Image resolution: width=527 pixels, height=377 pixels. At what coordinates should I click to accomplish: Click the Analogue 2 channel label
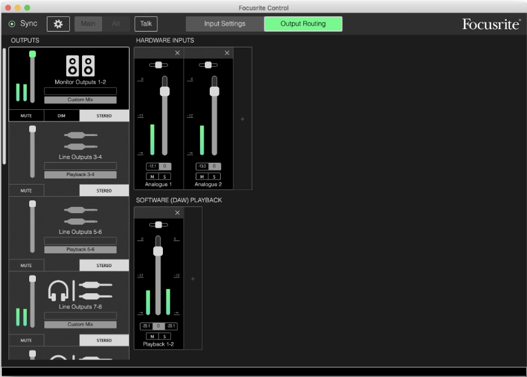(208, 185)
